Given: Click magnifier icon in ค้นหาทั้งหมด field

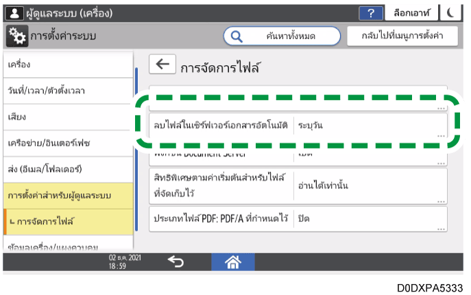Looking at the screenshot, I should coord(237,35).
